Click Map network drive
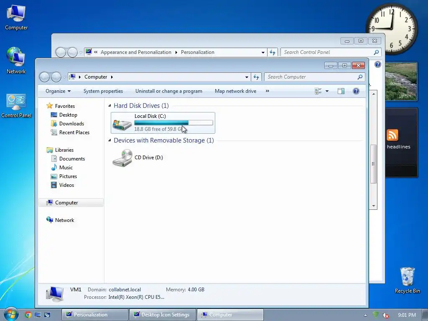 click(235, 91)
